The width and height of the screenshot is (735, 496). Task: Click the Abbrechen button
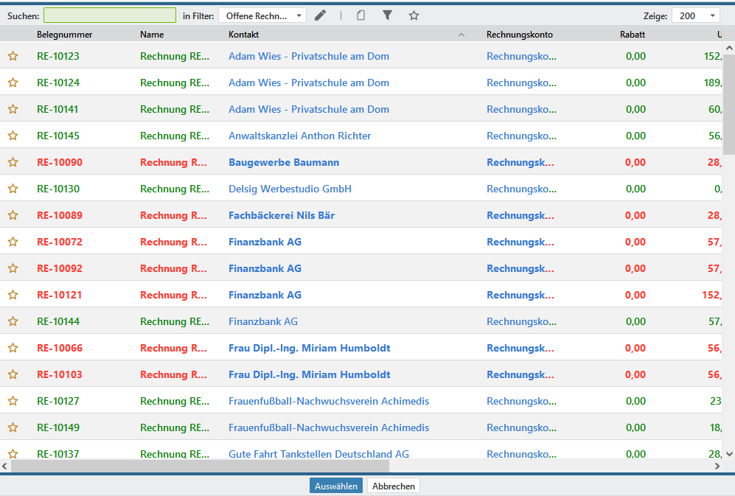pyautogui.click(x=394, y=486)
